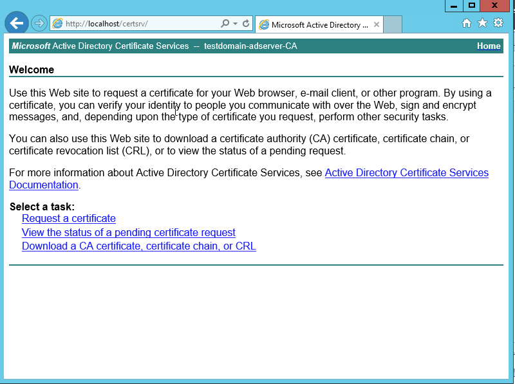View the status of a pending certificate request
This screenshot has height=384, width=515.
tap(129, 232)
